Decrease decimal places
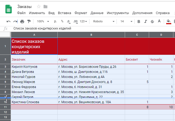 68,22
